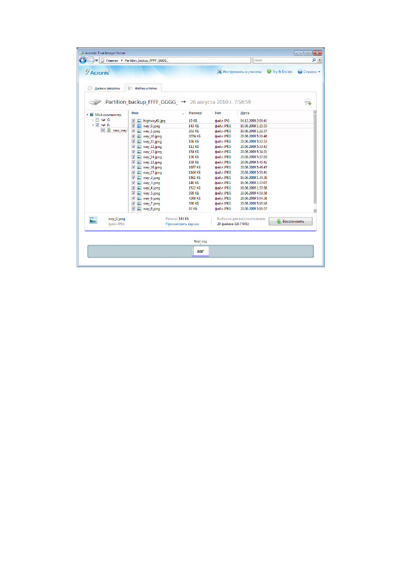
Task: Collapse the F: drive node
Action: coord(93,125)
